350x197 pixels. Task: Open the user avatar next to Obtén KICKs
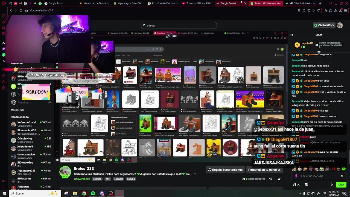point(340,25)
